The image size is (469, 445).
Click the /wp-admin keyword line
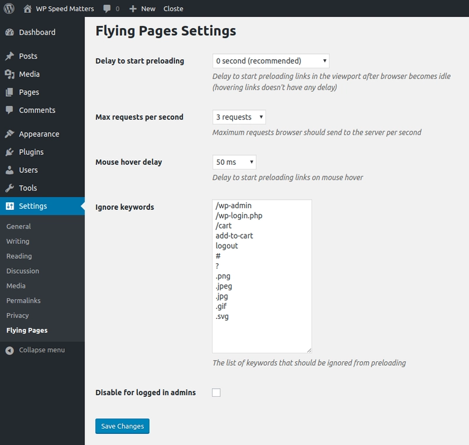click(233, 205)
